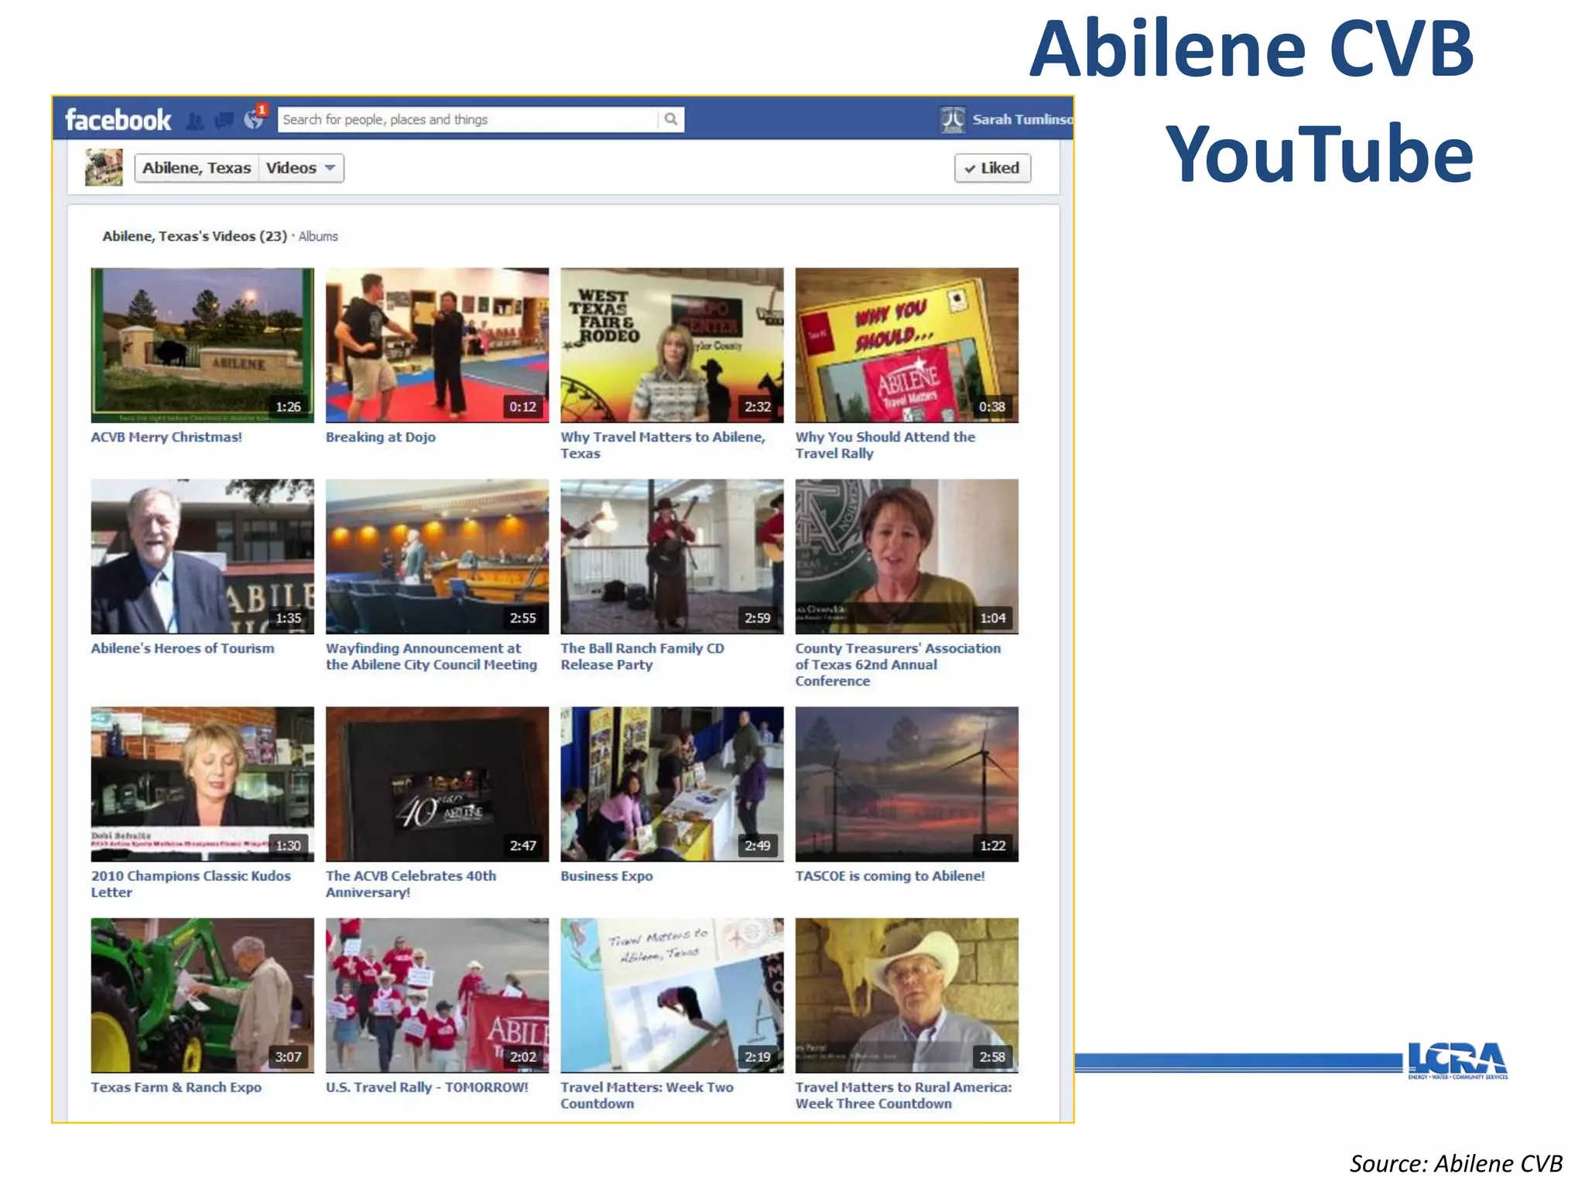This screenshot has width=1585, height=1188.
Task: Open 'The Ball Ranch Family CD Release Party' link
Action: pyautogui.click(x=642, y=657)
